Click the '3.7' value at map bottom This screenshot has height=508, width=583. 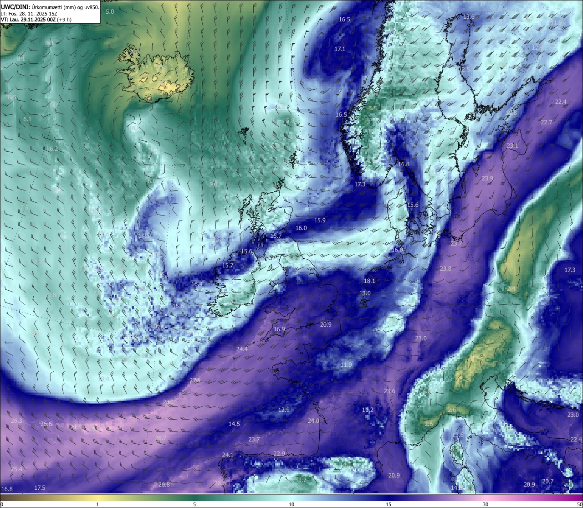pos(302,480)
